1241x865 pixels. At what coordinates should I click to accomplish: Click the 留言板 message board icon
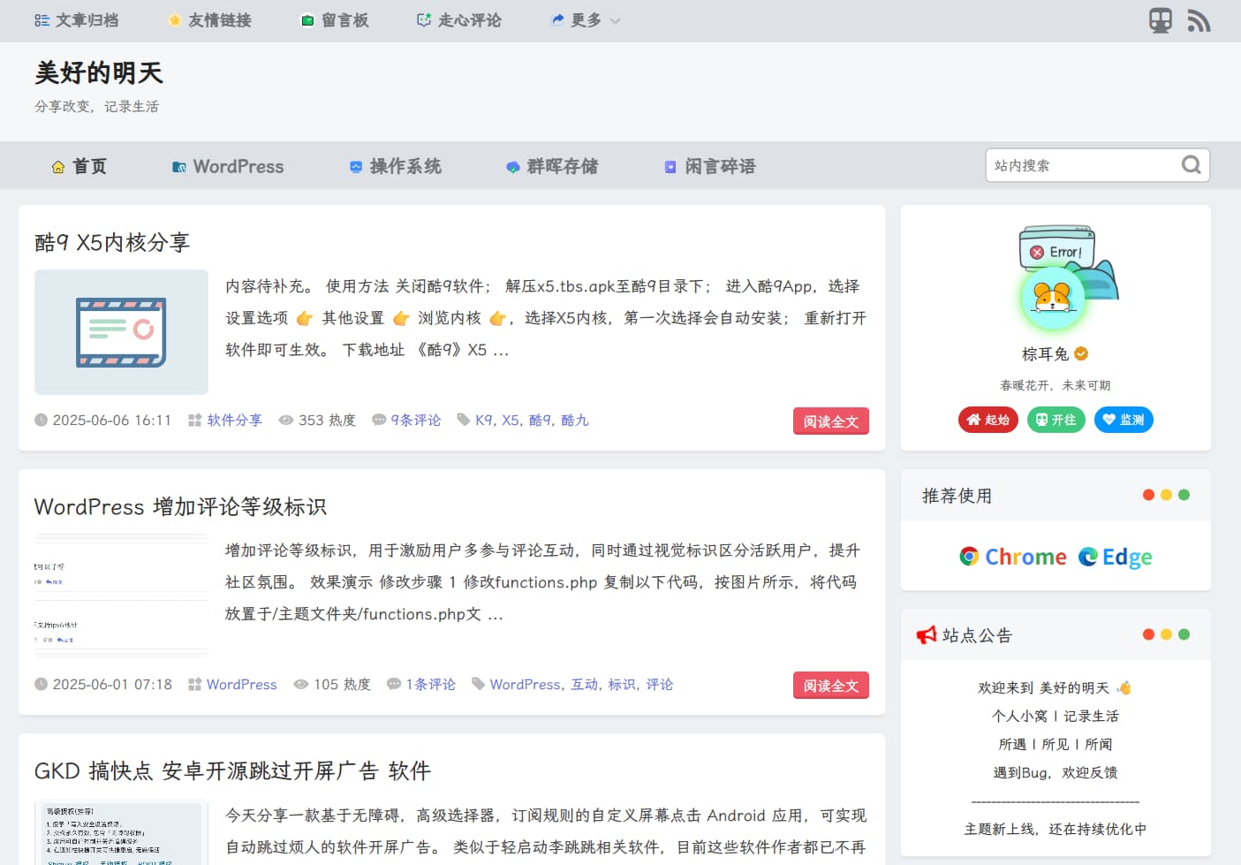(x=308, y=19)
